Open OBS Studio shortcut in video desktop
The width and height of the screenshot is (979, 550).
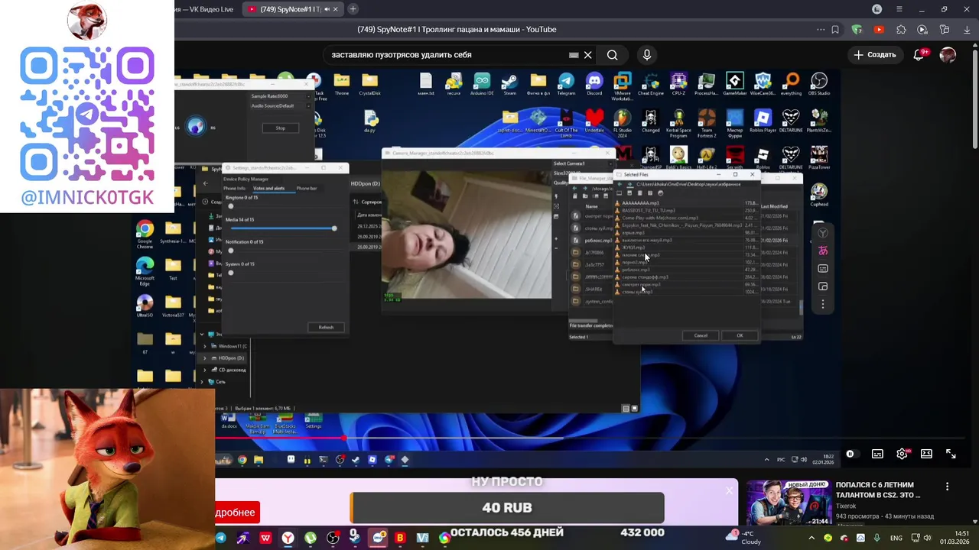pyautogui.click(x=819, y=85)
